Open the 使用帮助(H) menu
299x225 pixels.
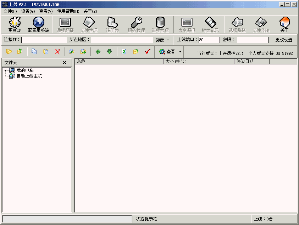coord(68,11)
